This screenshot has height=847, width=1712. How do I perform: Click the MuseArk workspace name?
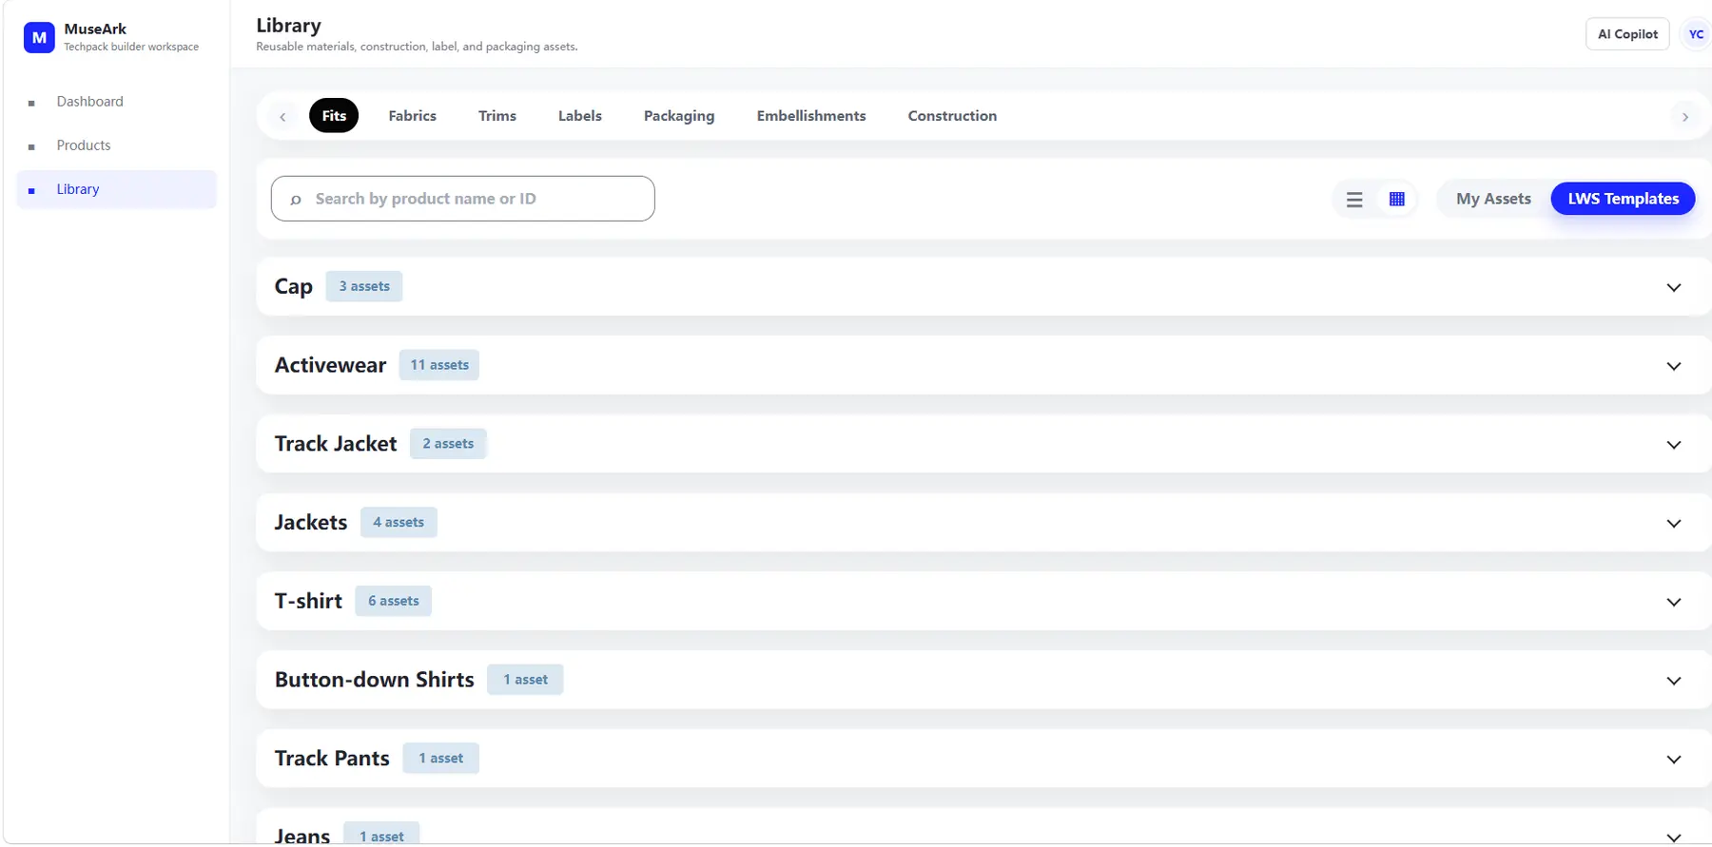(95, 29)
